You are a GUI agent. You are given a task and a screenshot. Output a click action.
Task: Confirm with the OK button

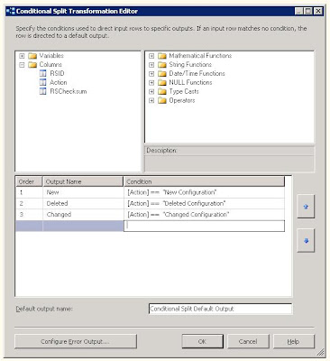coord(202,342)
